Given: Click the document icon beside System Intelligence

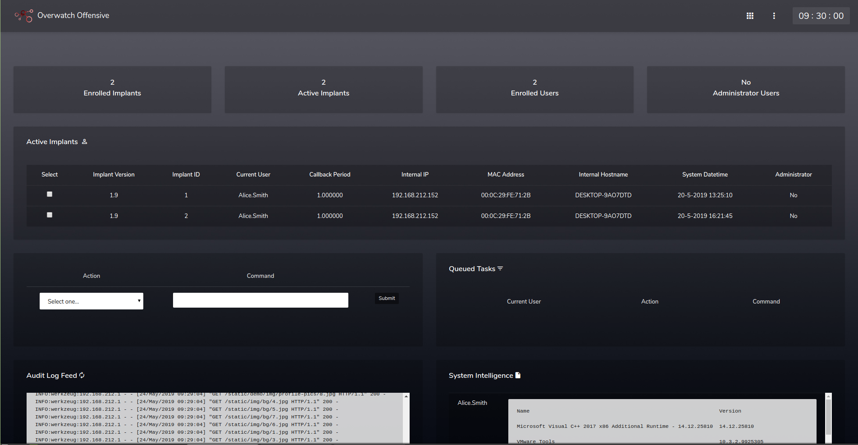Looking at the screenshot, I should click(518, 375).
